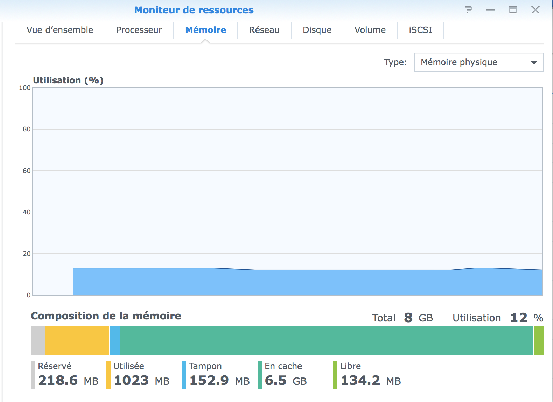553x402 pixels.
Task: Select the iSCSI tab
Action: coord(420,30)
